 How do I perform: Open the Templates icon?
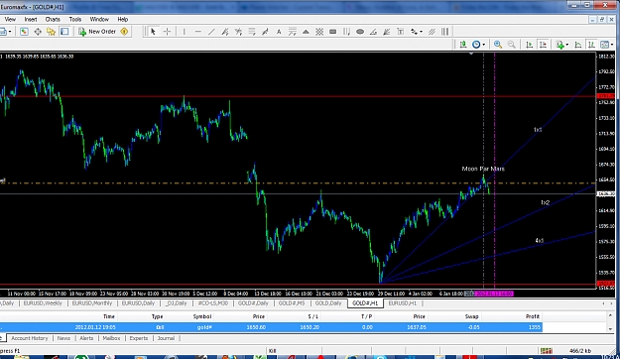point(604,45)
